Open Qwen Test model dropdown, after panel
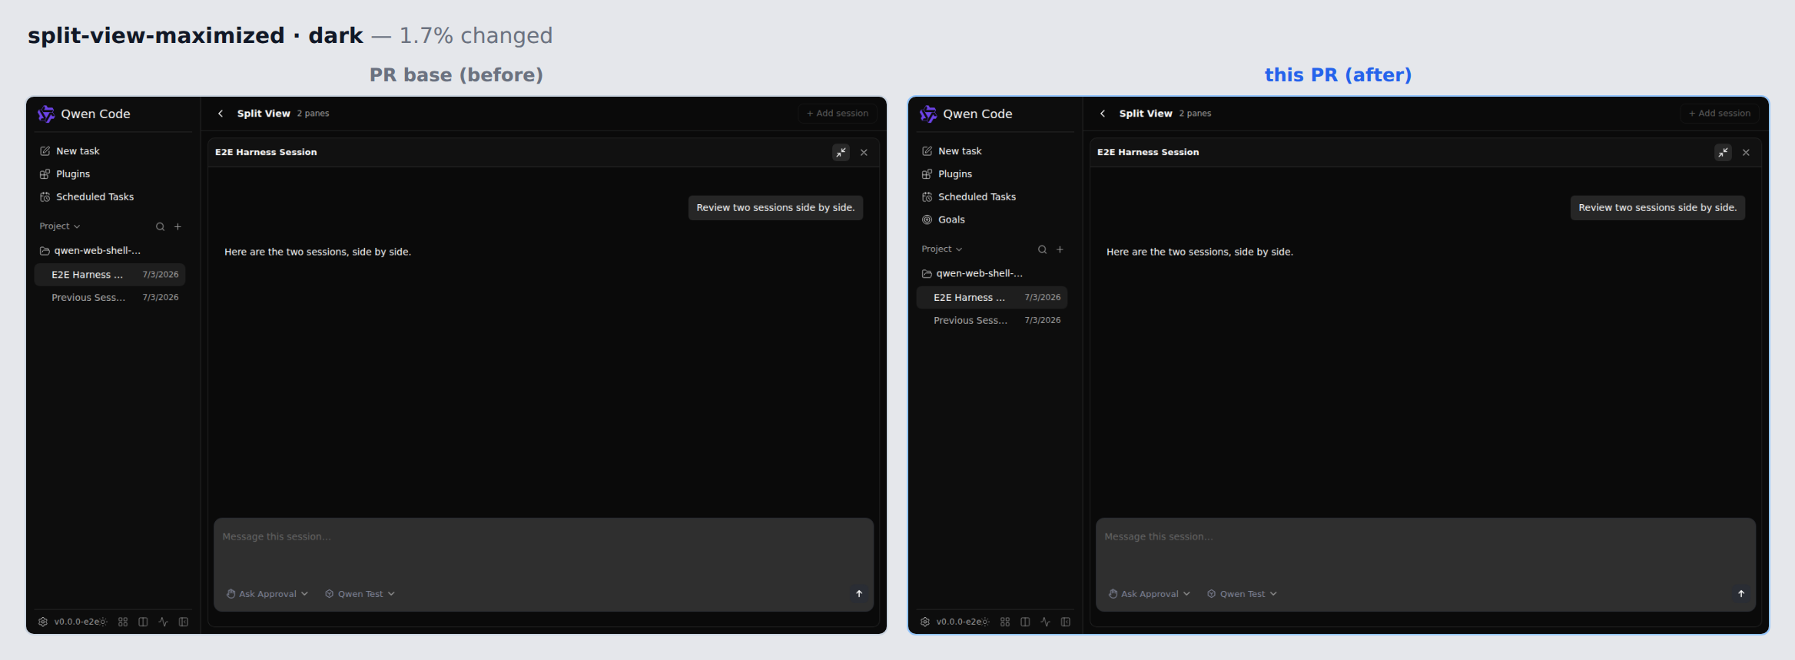This screenshot has height=660, width=1795. click(x=1242, y=594)
